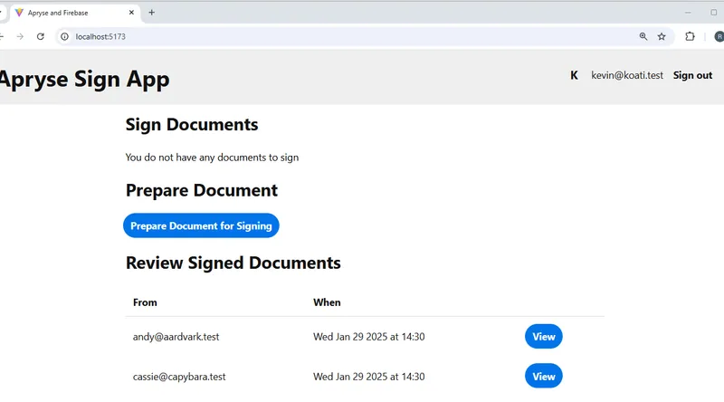This screenshot has height=402, width=724.
Task: Bookmark this page with the star icon
Action: pos(662,36)
